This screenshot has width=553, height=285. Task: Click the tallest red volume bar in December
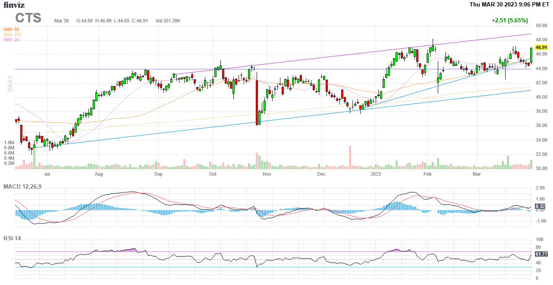pyautogui.click(x=349, y=157)
